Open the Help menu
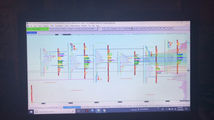This screenshot has height=120, width=214. click(x=97, y=26)
